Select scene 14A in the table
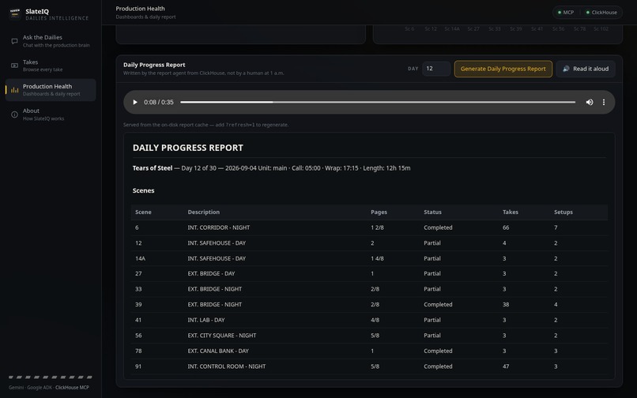The width and height of the screenshot is (637, 398). 140,258
